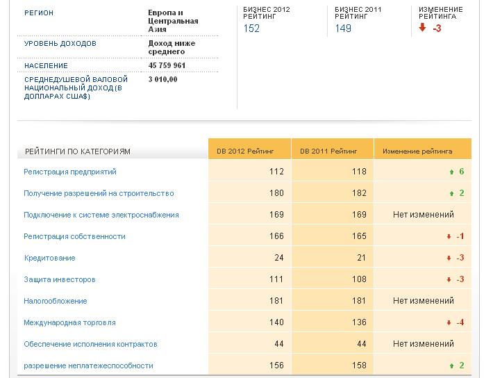Click red down arrow in Защита инвесторов row

click(449, 280)
